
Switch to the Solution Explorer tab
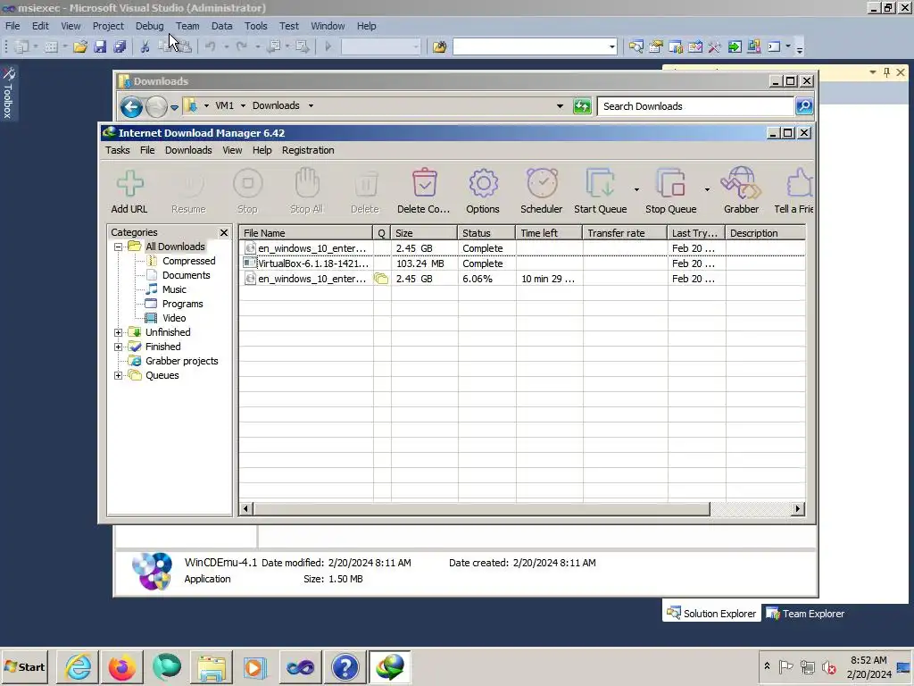pyautogui.click(x=711, y=613)
